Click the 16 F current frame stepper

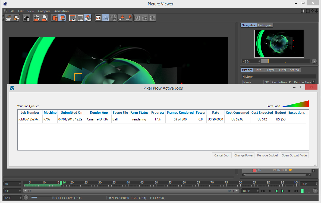click(317, 184)
